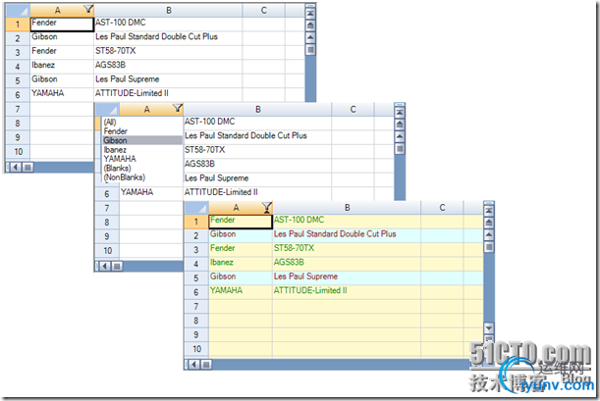Click scroll-left arrow in colored spreadsheet
This screenshot has width=600, height=401.
pyautogui.click(x=194, y=365)
